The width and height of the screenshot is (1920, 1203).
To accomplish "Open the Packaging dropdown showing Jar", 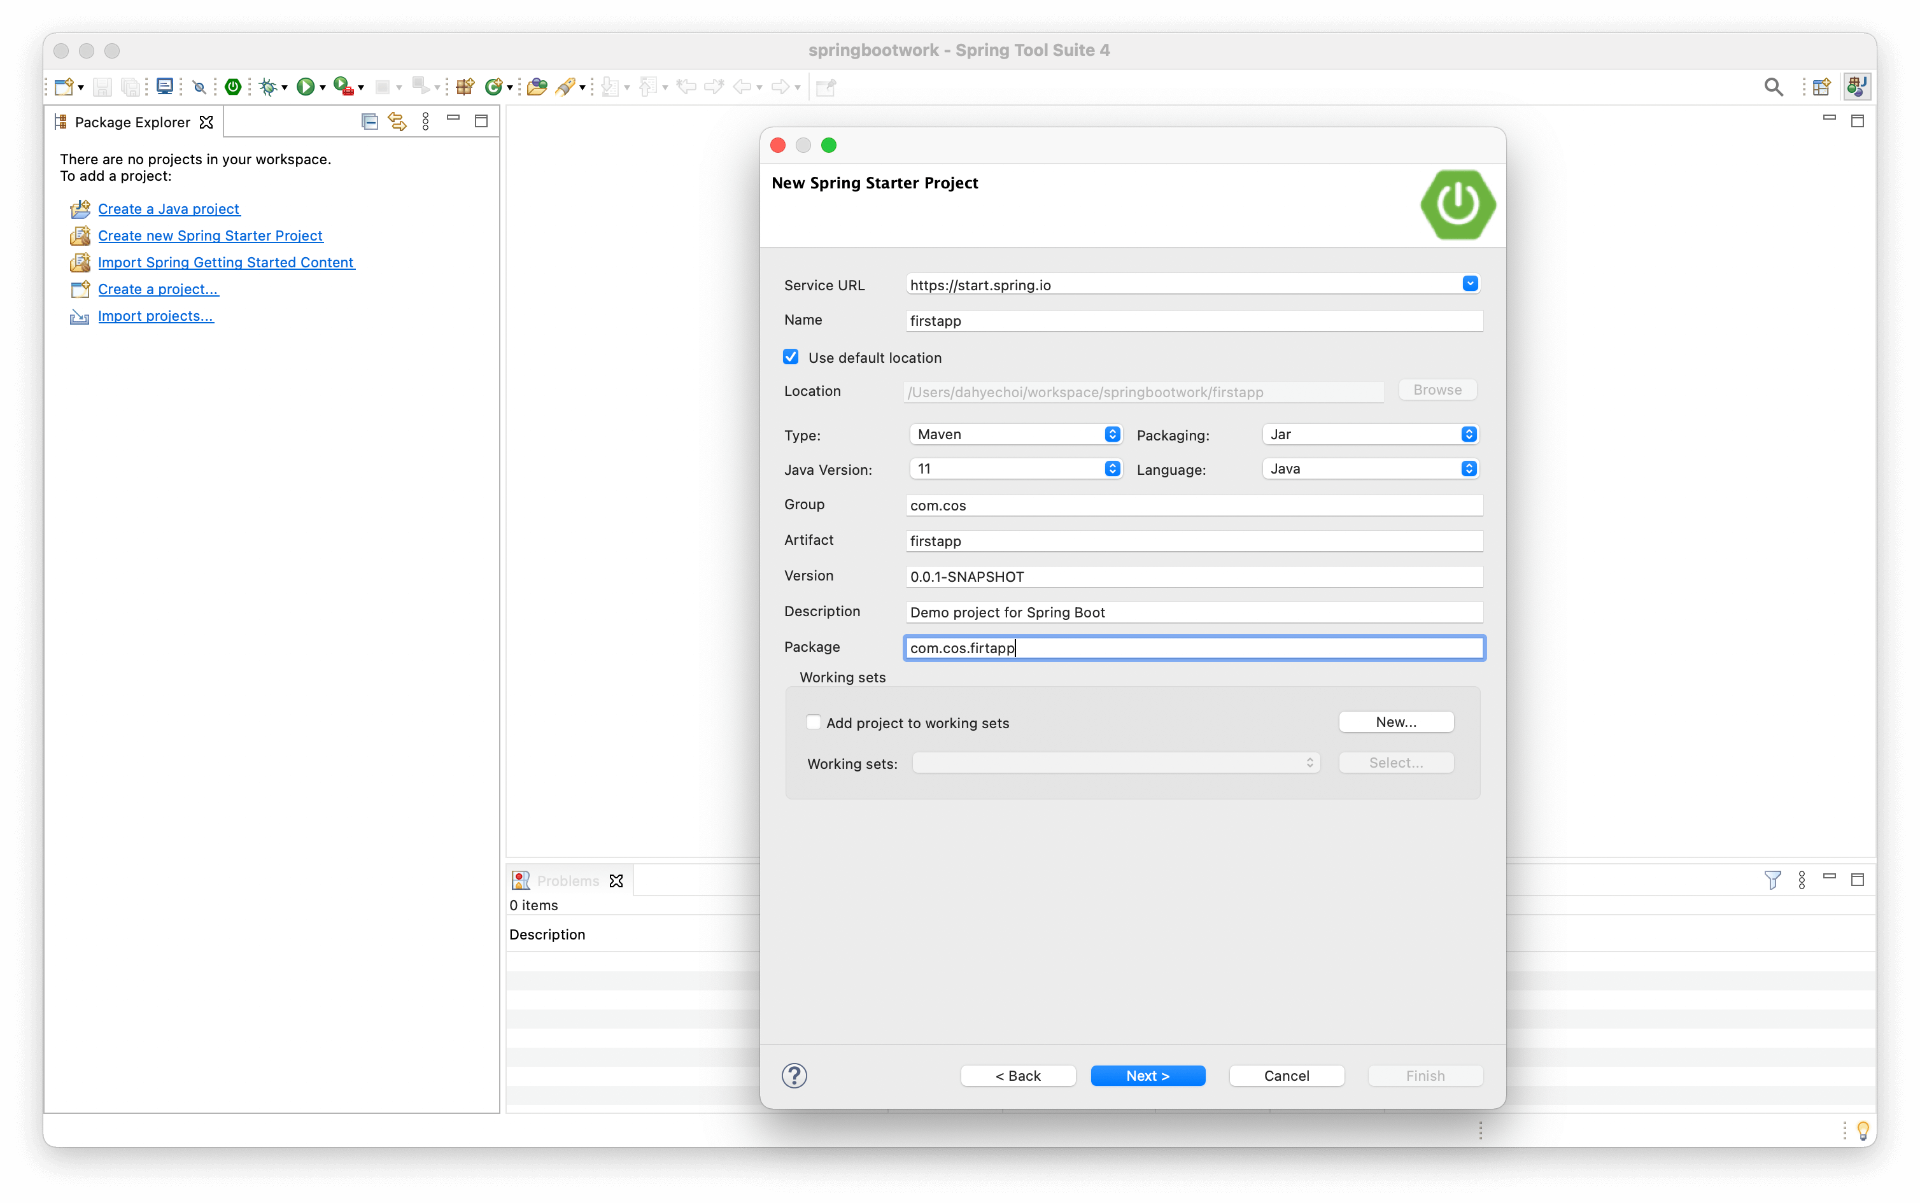I will pos(1371,434).
